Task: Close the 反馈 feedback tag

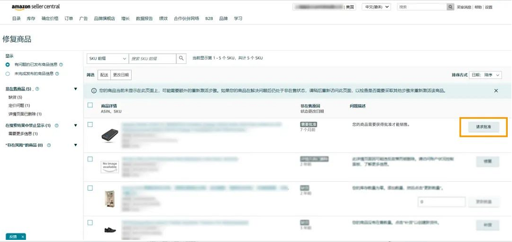Action: 22,237
